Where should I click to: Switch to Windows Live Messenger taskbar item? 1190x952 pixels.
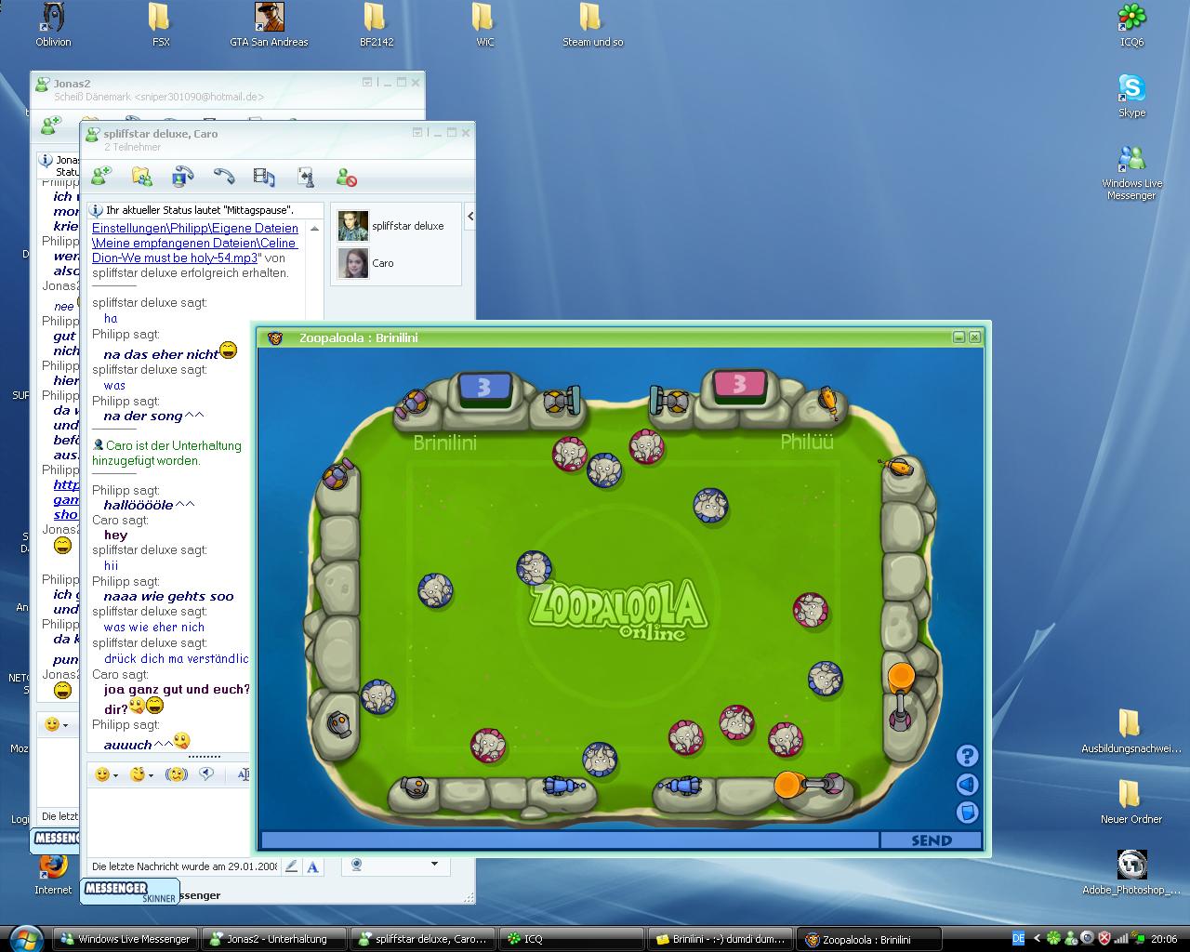(125, 939)
